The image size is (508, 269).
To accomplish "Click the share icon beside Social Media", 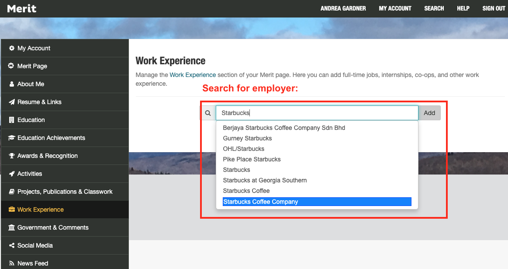I will (12, 245).
